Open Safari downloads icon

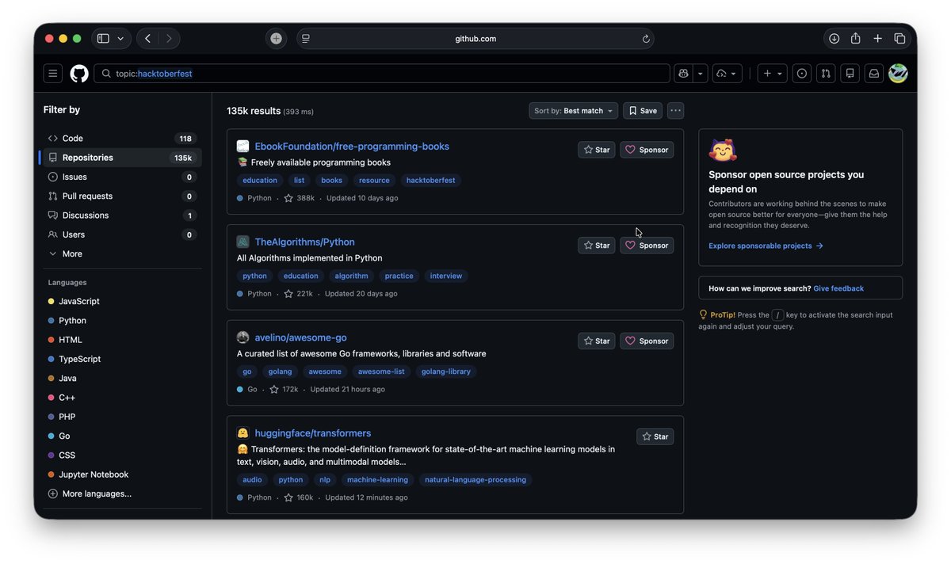pyautogui.click(x=835, y=38)
